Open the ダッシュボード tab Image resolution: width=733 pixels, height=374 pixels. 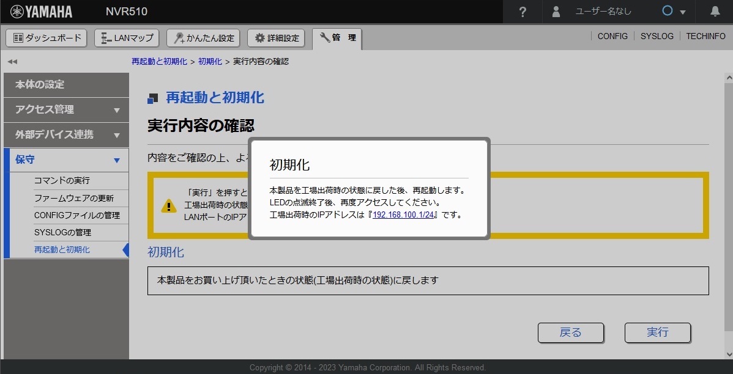tap(47, 38)
